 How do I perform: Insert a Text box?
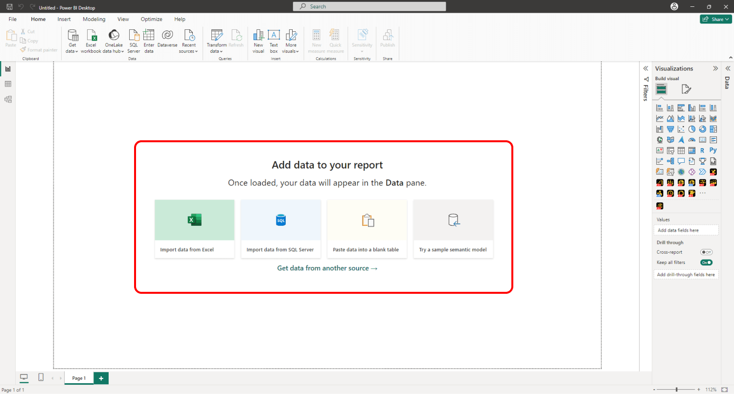(274, 41)
